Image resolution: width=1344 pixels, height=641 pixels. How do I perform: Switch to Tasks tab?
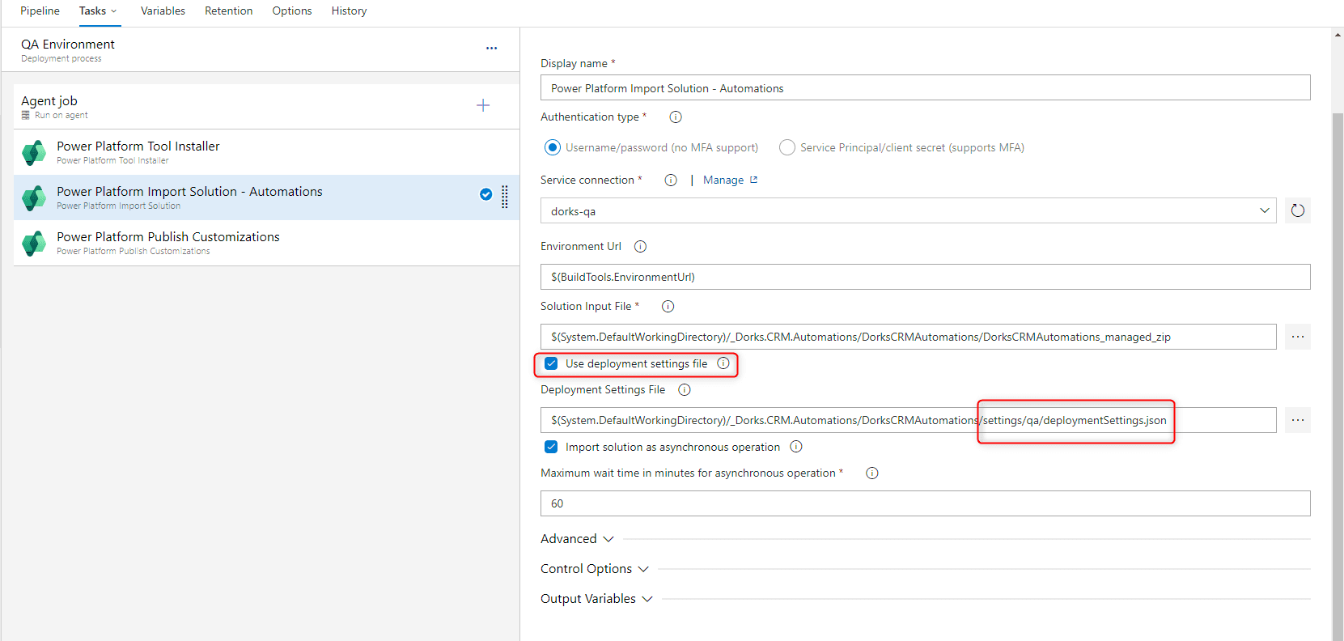(92, 11)
